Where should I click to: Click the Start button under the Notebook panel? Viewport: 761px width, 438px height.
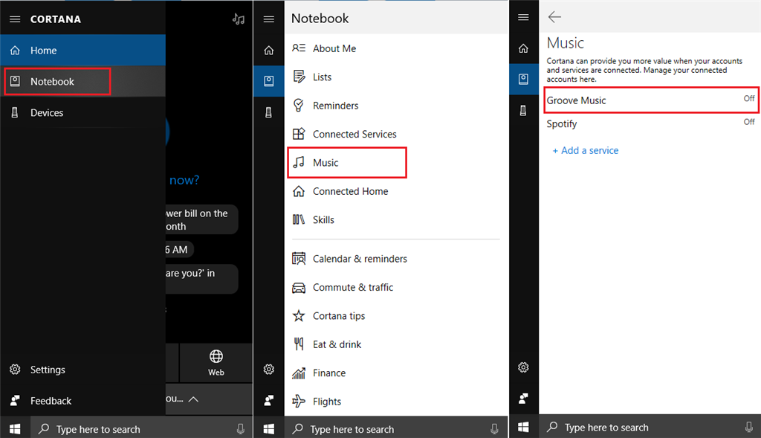tap(269, 429)
